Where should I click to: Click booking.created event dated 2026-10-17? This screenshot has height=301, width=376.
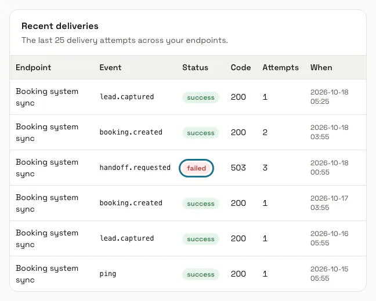pyautogui.click(x=131, y=203)
